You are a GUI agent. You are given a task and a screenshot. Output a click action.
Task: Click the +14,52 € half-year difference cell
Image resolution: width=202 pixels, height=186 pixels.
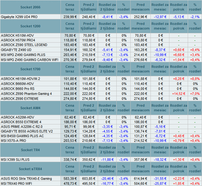click(179, 94)
